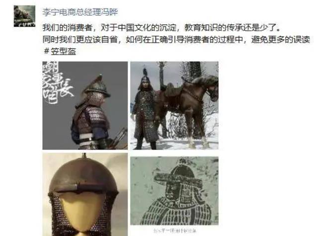Select the post line starting with 我们的消费者
The image size is (318, 236).
(161, 27)
